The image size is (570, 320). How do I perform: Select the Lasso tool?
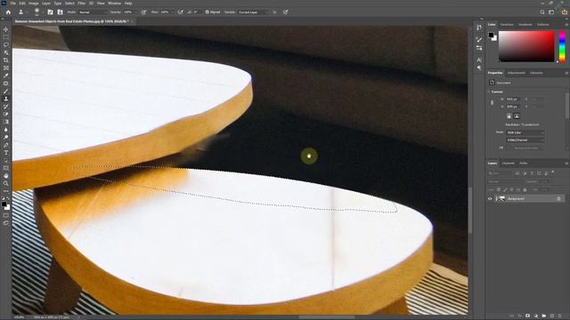point(6,45)
